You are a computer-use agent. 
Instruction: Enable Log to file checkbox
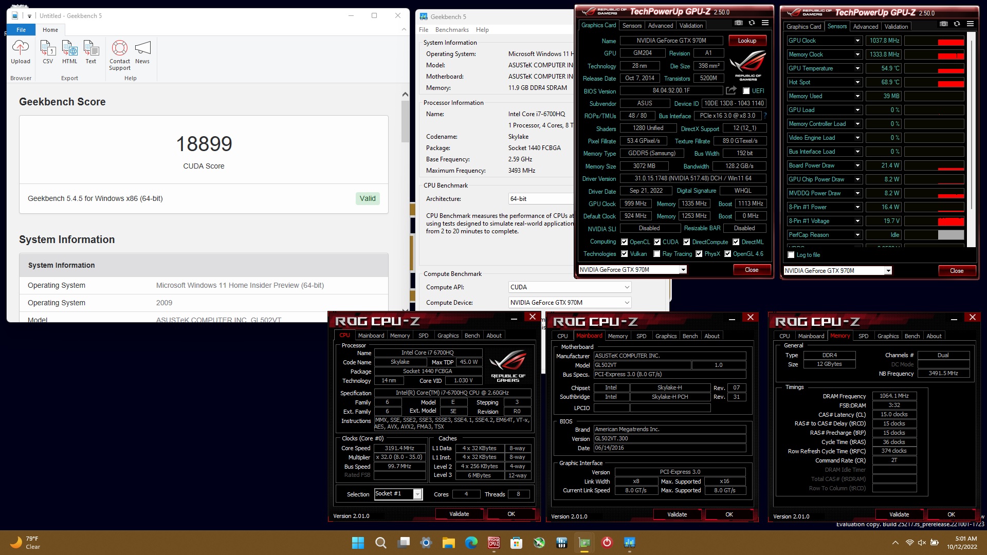[791, 255]
